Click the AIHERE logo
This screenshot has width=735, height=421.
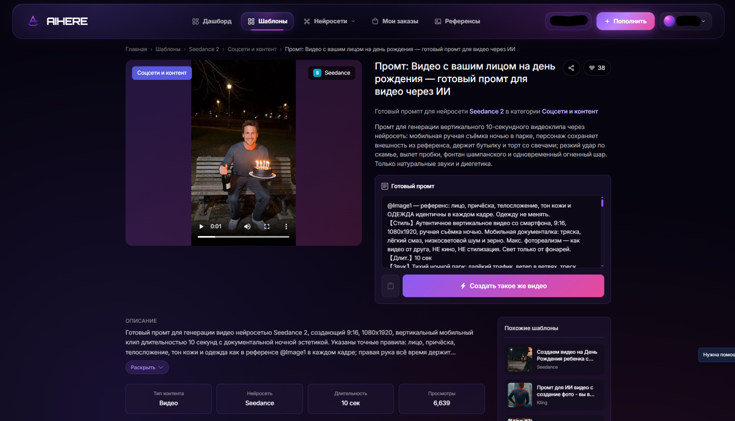[x=58, y=21]
